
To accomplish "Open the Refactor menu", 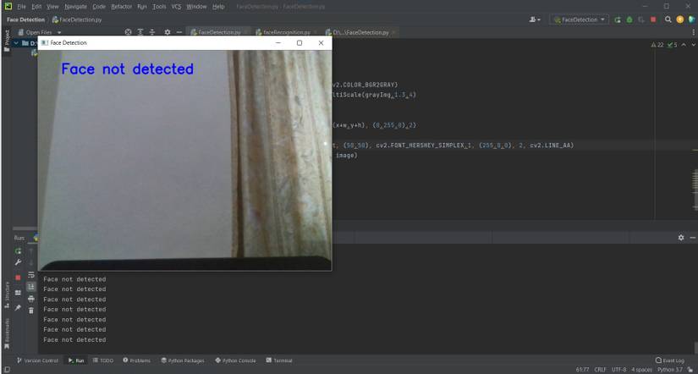I will click(x=122, y=7).
